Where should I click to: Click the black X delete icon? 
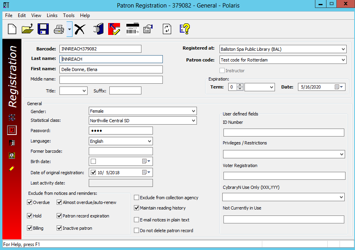pos(80,29)
